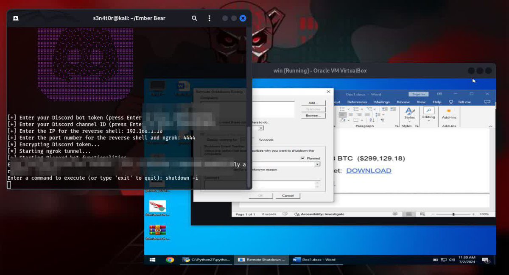The height and width of the screenshot is (275, 509).
Task: Launch Chrome from the Windows taskbar
Action: [x=170, y=260]
